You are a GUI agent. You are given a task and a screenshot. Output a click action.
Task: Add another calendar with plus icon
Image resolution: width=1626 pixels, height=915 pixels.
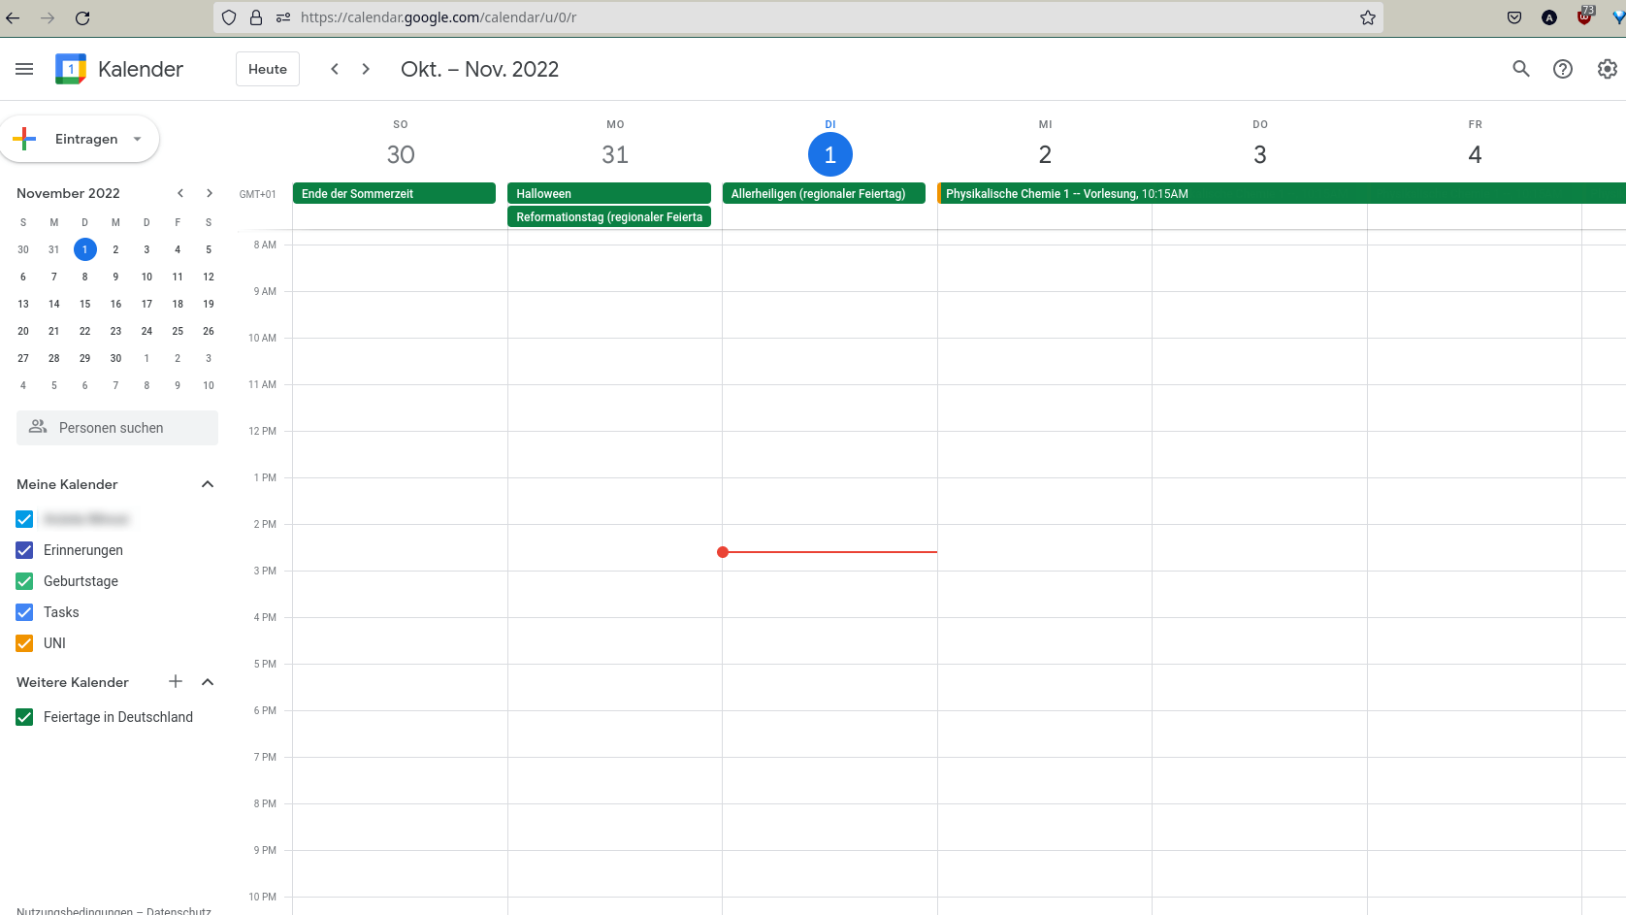tap(176, 681)
